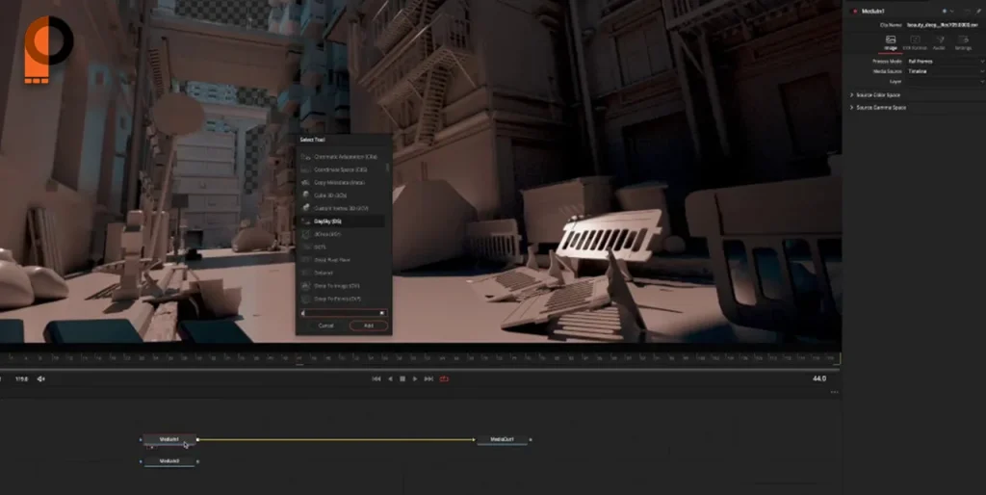
Task: Toggle the audio mute speaker icon
Action: click(41, 378)
